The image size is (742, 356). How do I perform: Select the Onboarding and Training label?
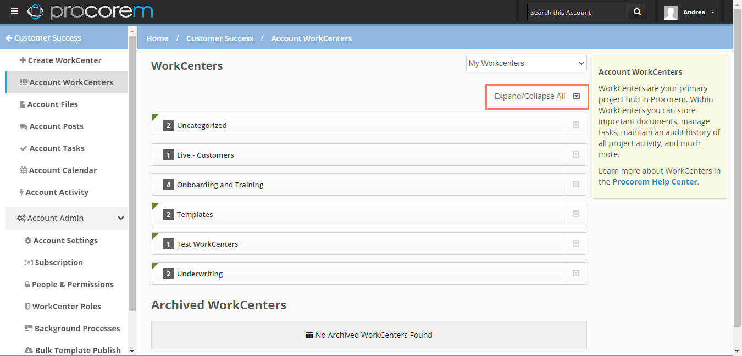click(220, 185)
